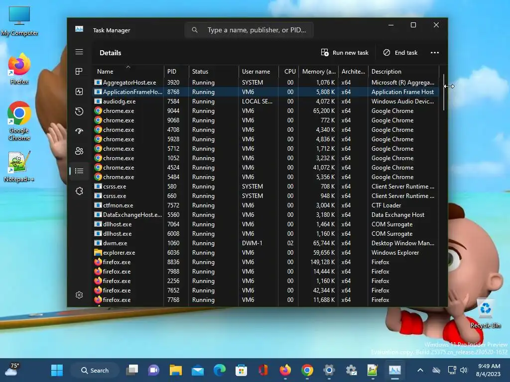Open the Windows Start menu
This screenshot has width=510, height=382.
point(57,370)
